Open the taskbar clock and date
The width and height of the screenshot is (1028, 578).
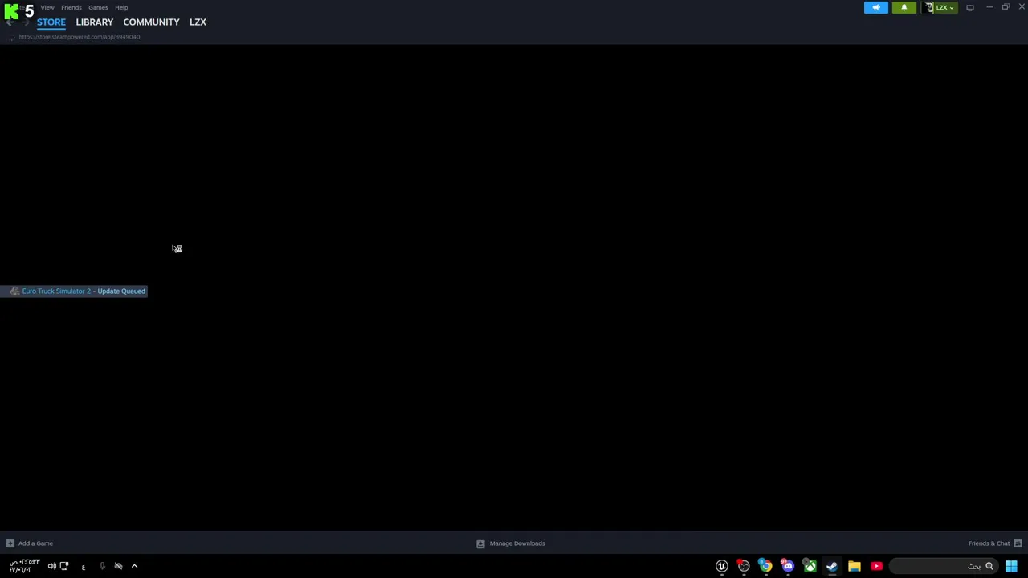click(x=25, y=567)
